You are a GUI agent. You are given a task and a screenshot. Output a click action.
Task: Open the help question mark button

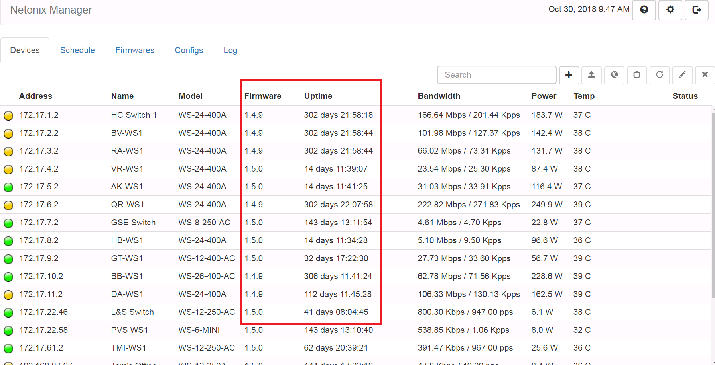click(644, 10)
